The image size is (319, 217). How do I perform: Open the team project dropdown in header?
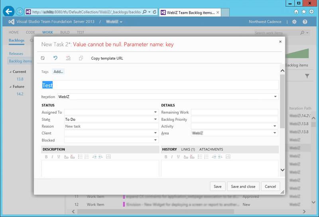(114, 22)
